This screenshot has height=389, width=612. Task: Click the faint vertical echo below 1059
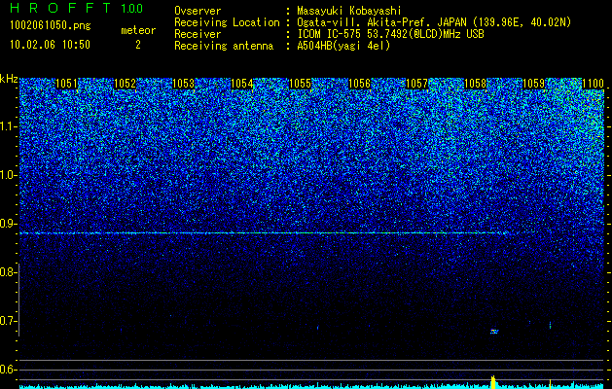click(x=550, y=325)
